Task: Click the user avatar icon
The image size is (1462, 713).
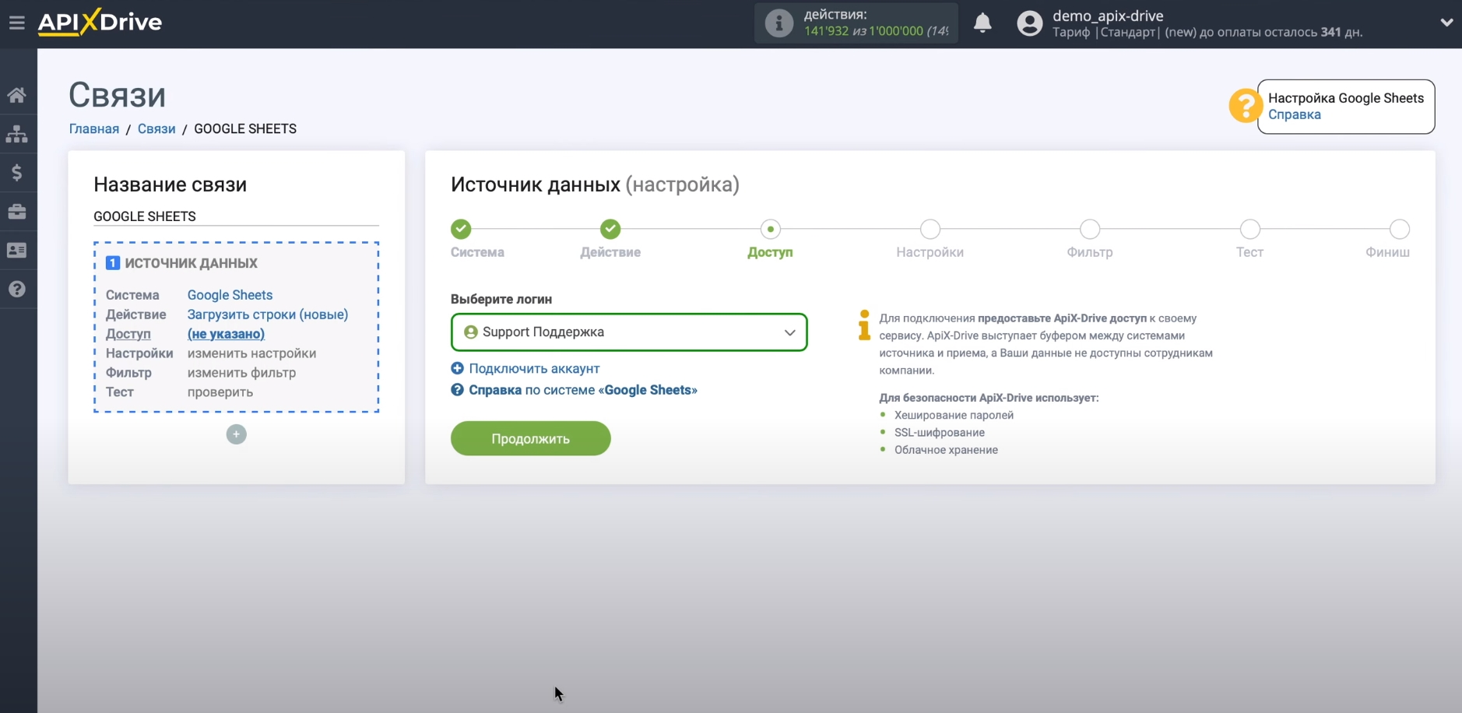Action: point(1029,23)
